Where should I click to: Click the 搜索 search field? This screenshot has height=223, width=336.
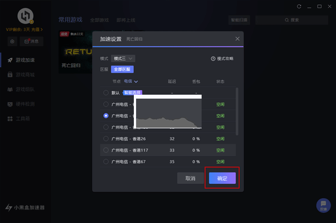pos(292,20)
